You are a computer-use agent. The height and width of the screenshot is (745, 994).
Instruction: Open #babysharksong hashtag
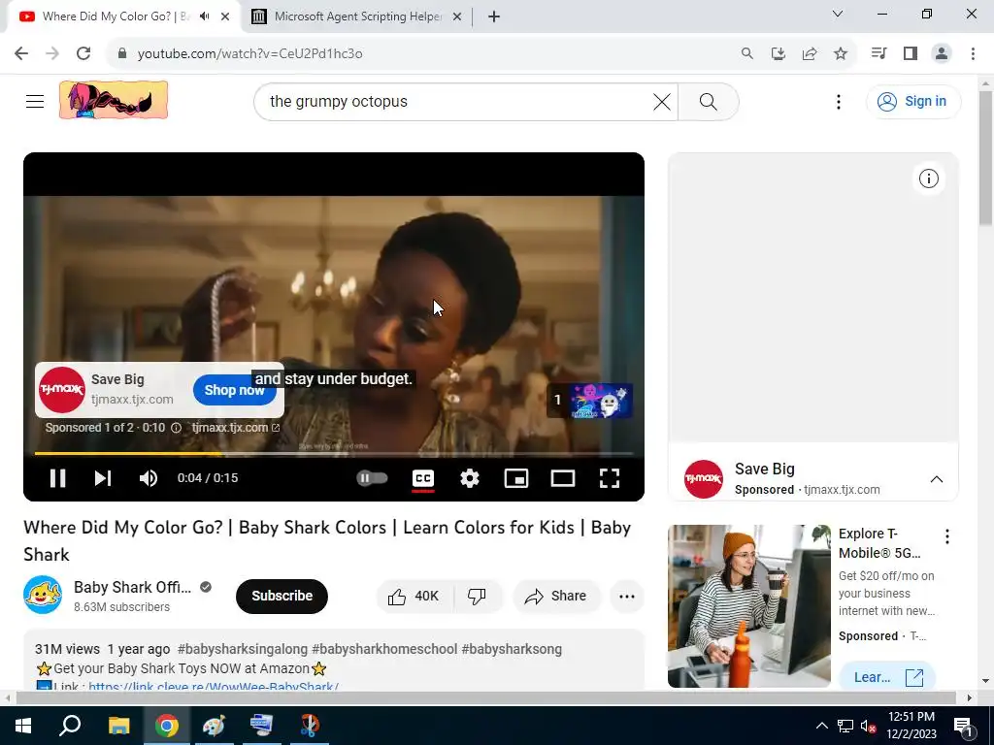click(x=512, y=649)
